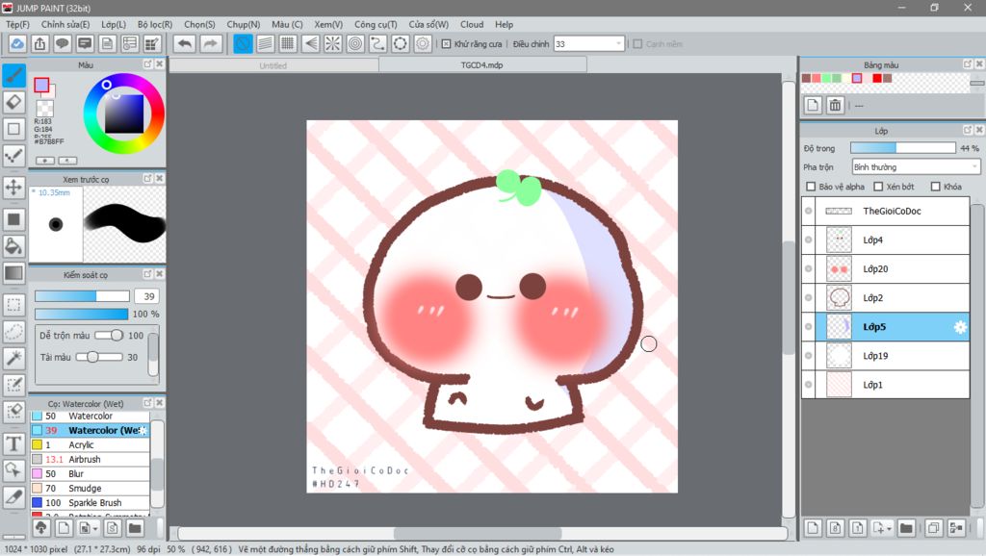Image resolution: width=986 pixels, height=556 pixels.
Task: Select the Smudge brush in list
Action: point(90,488)
